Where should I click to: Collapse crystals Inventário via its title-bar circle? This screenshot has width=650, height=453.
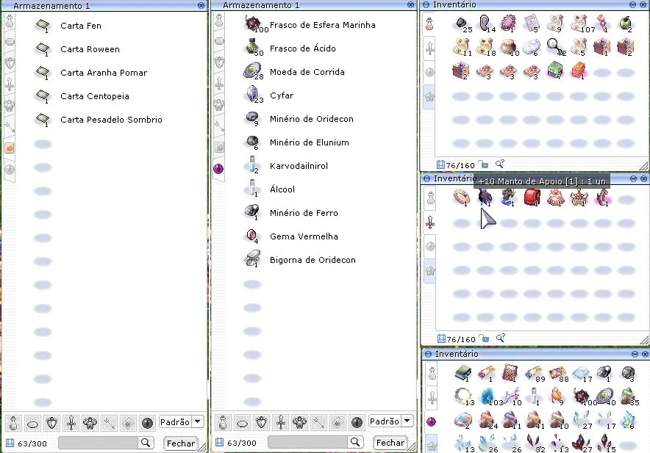428,354
